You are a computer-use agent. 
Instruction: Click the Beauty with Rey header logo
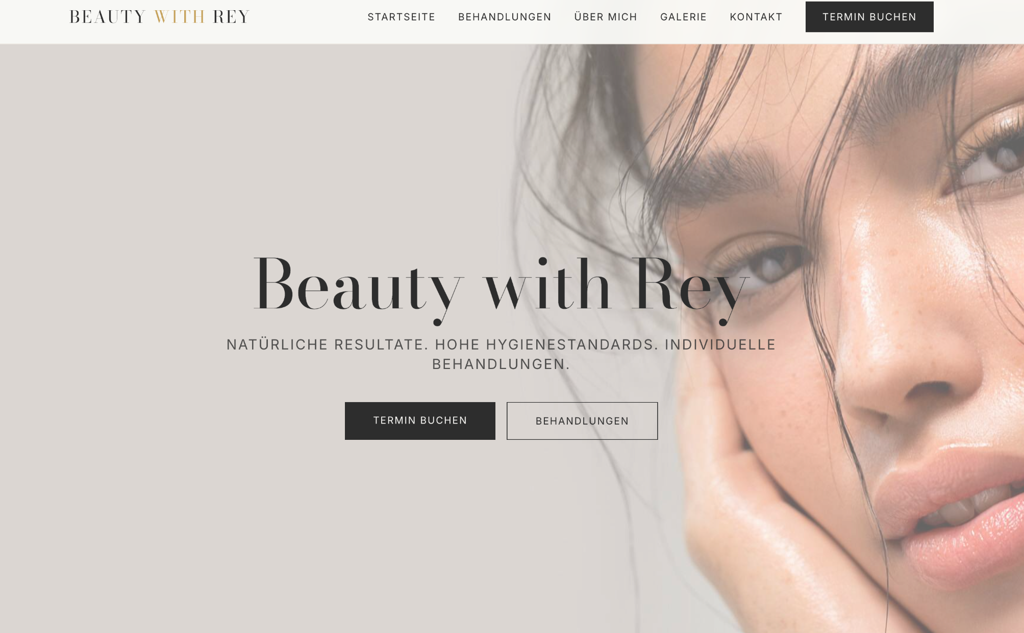159,17
